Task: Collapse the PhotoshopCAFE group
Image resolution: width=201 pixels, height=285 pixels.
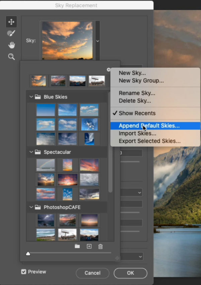Action: (31, 207)
